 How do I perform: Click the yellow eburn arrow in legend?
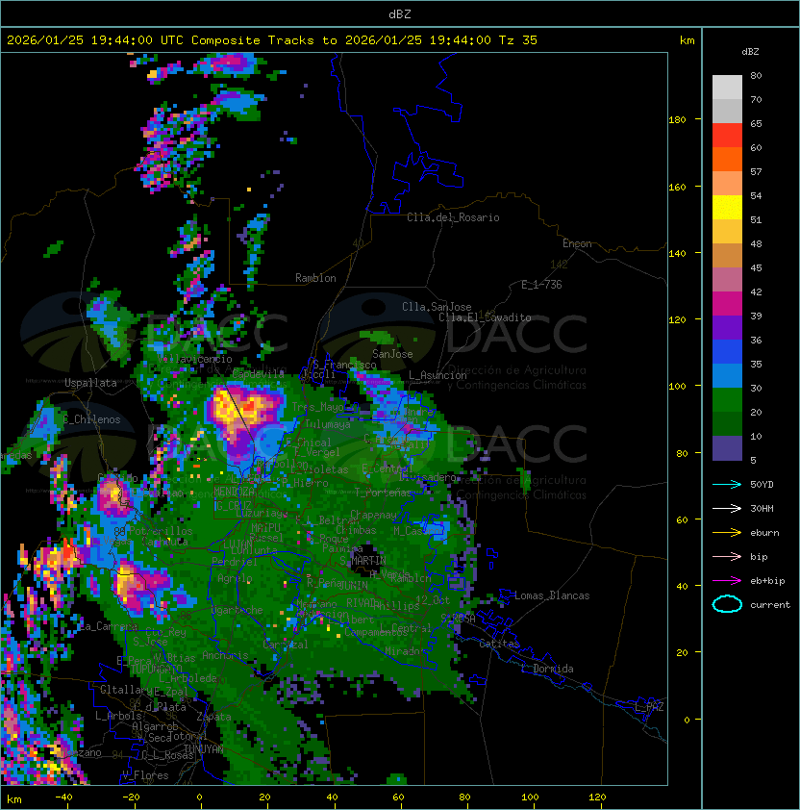coord(727,533)
